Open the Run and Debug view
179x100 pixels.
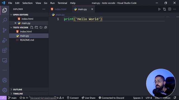(4, 40)
